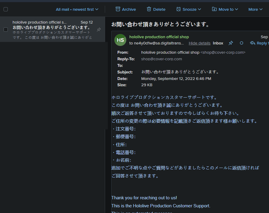This screenshot has width=269, height=213.
Task: Click the Delete label text
Action: pyautogui.click(x=159, y=10)
